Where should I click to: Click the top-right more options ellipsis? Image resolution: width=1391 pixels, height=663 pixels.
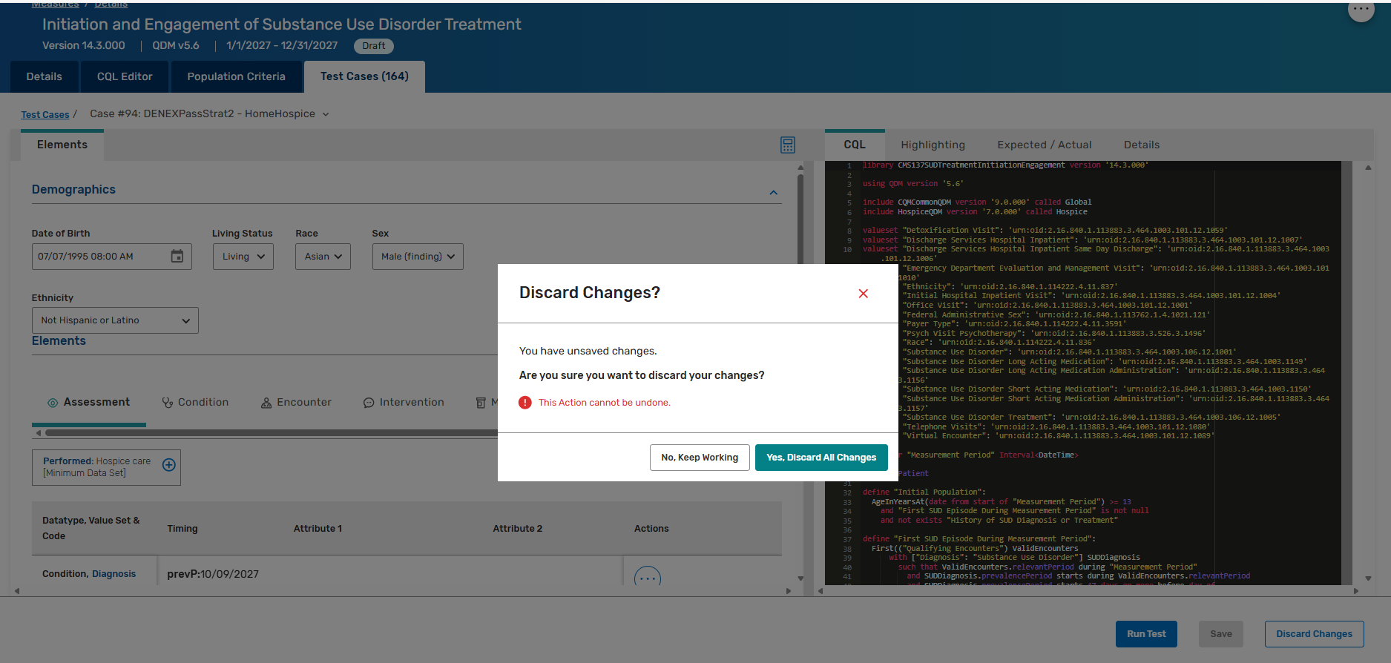click(1361, 10)
